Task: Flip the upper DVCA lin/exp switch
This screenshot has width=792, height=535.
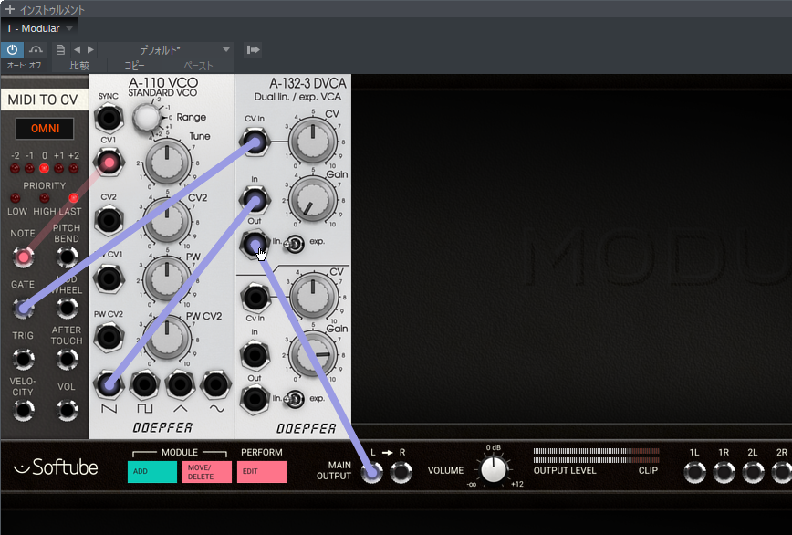Action: [294, 244]
